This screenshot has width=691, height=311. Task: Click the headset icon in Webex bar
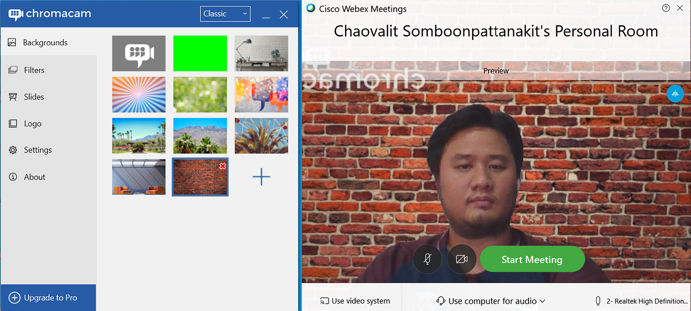pyautogui.click(x=441, y=301)
